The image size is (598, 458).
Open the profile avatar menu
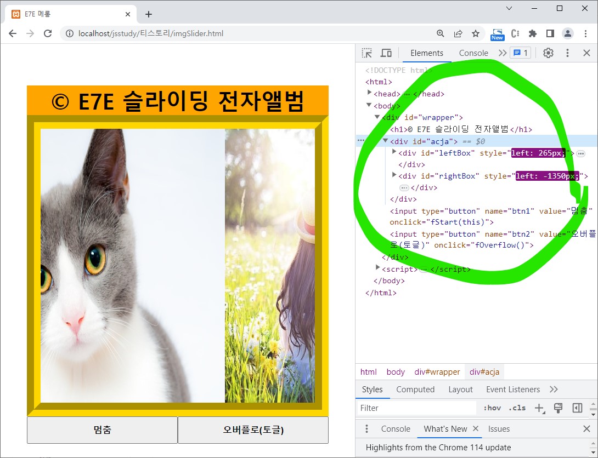(x=568, y=33)
